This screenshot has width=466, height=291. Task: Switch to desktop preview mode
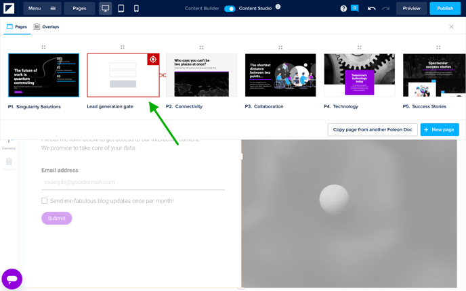(x=106, y=9)
